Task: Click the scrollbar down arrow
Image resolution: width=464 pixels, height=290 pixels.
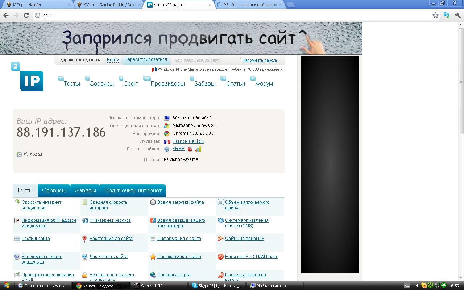Action: [x=461, y=278]
